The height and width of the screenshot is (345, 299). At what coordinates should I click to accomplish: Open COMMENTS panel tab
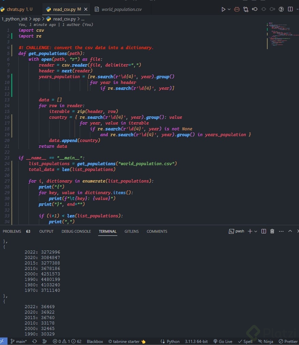click(157, 231)
